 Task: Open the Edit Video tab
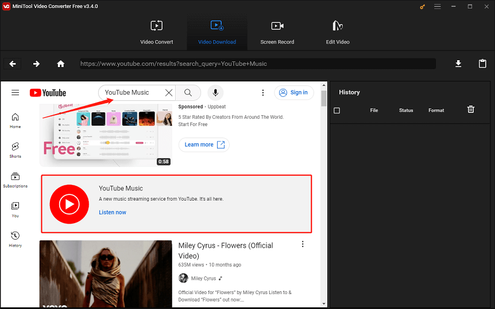(338, 33)
